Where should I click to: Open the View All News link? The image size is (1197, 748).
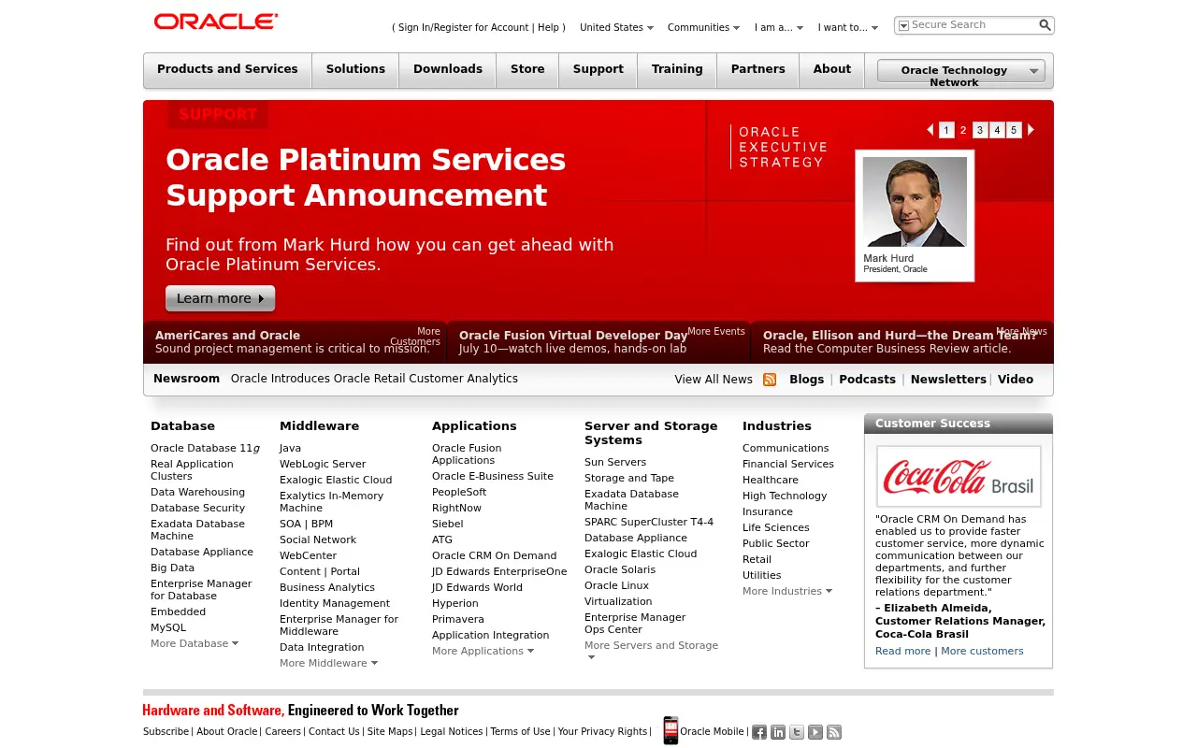714,380
